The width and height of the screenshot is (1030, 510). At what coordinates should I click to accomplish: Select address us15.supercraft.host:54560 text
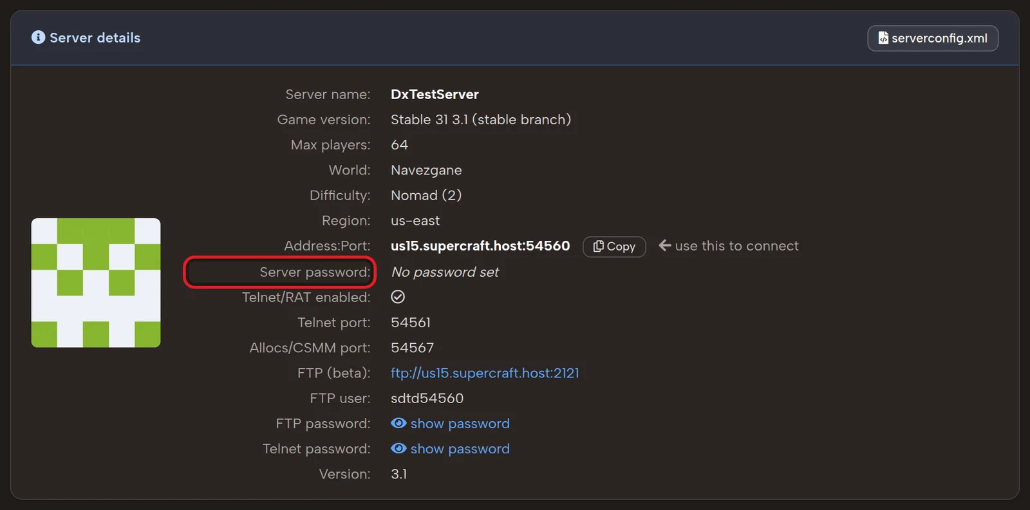point(480,246)
